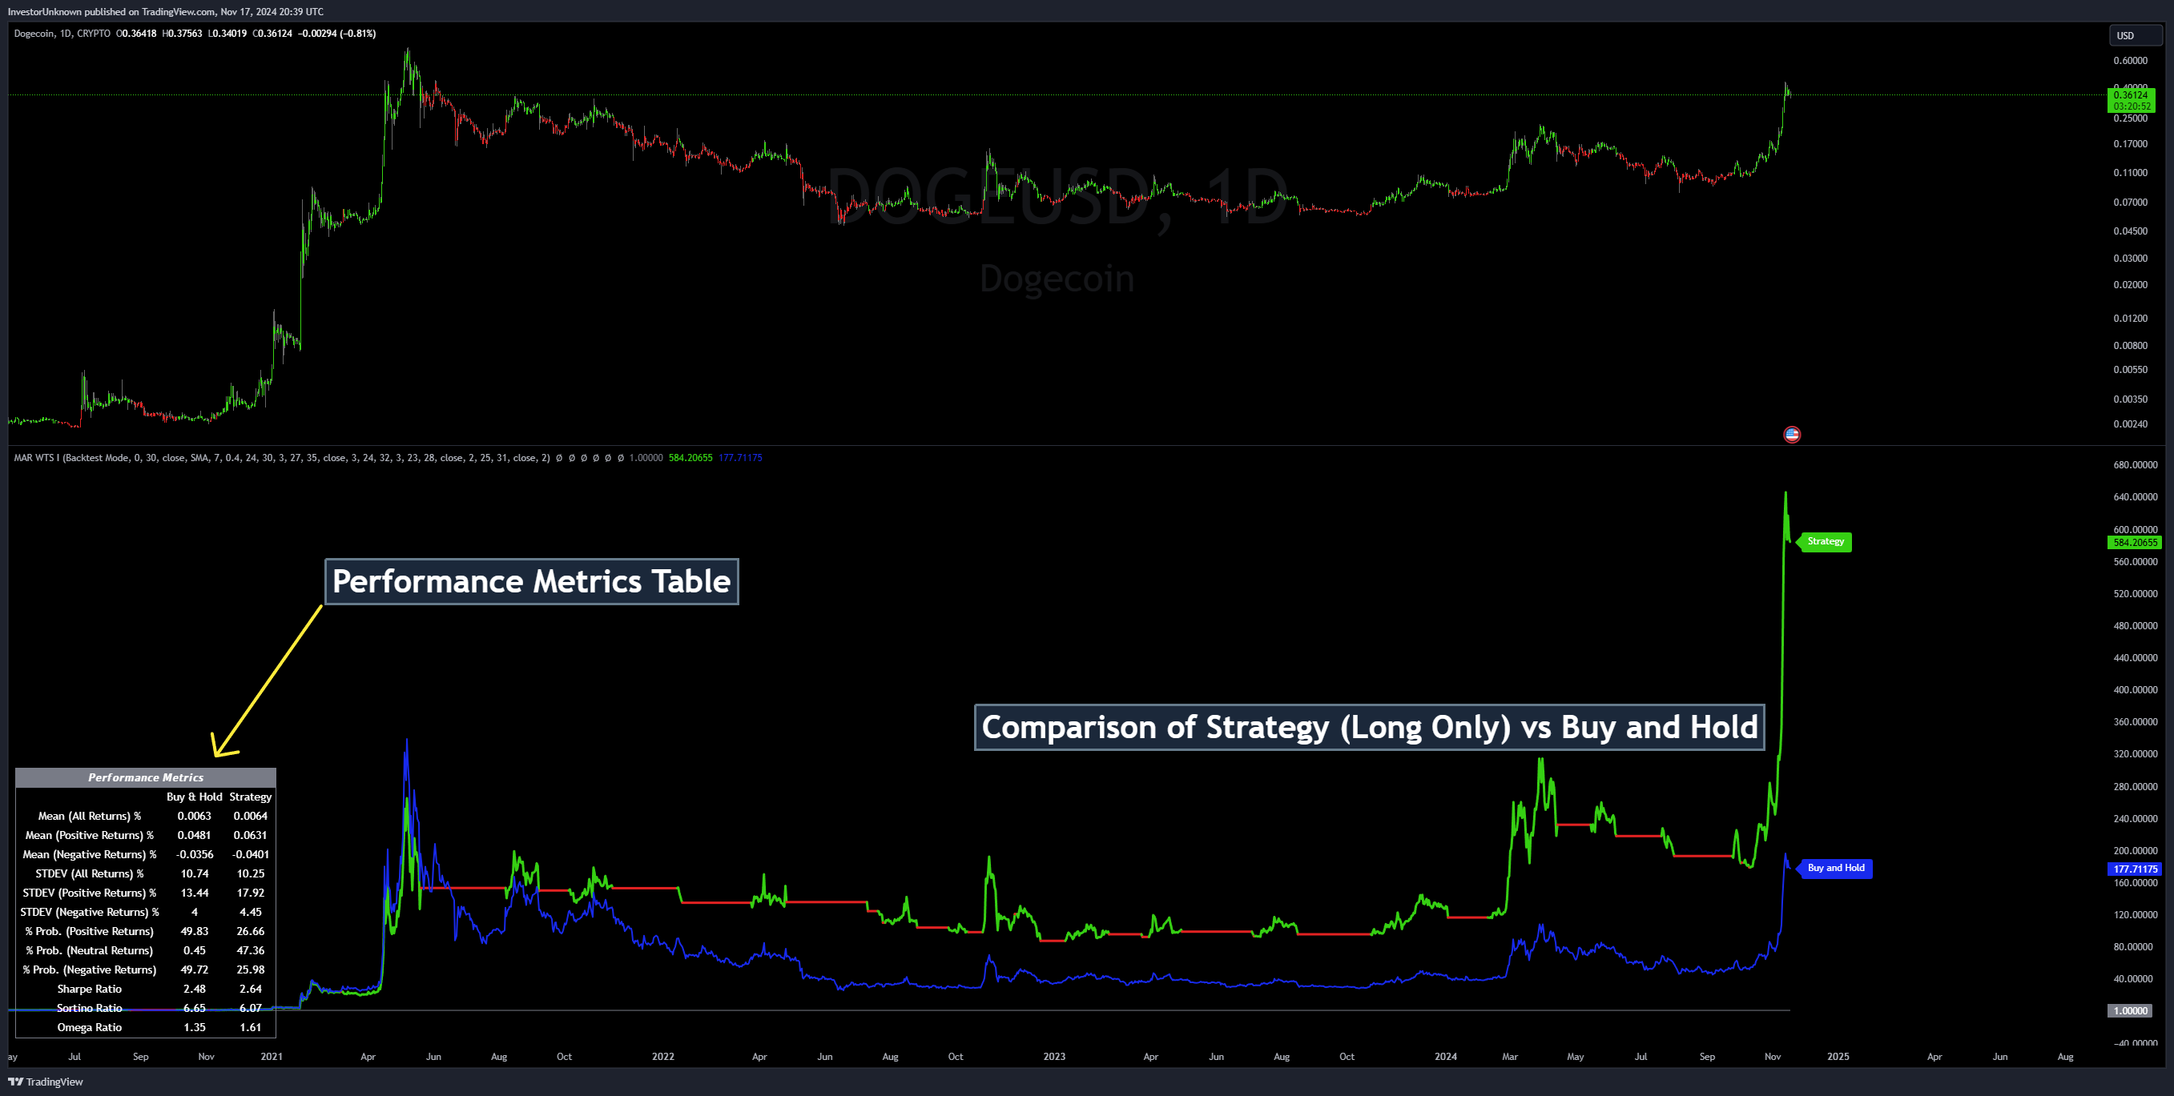This screenshot has width=2174, height=1096.
Task: Click the green Strategy line label
Action: coord(1825,542)
